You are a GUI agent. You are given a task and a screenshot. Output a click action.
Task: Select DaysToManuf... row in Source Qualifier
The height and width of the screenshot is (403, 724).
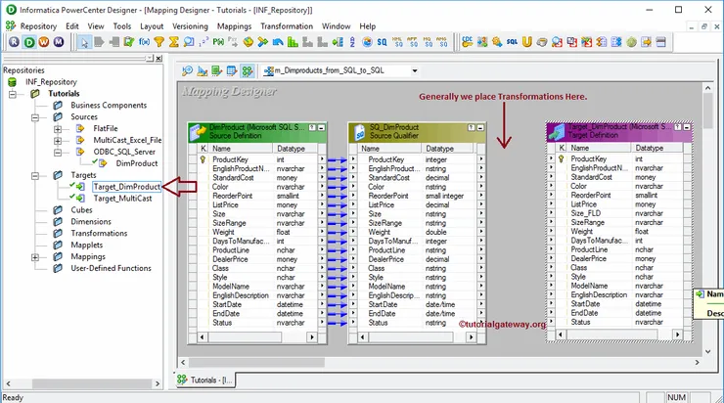tap(416, 241)
